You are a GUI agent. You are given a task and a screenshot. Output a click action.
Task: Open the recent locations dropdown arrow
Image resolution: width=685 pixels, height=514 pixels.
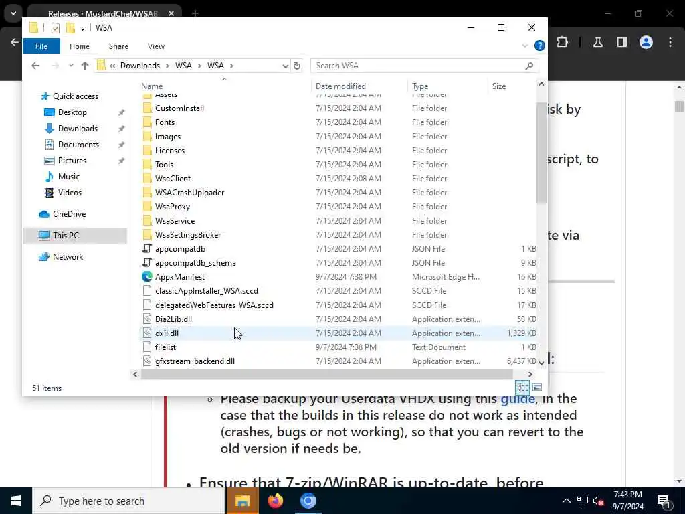click(71, 66)
